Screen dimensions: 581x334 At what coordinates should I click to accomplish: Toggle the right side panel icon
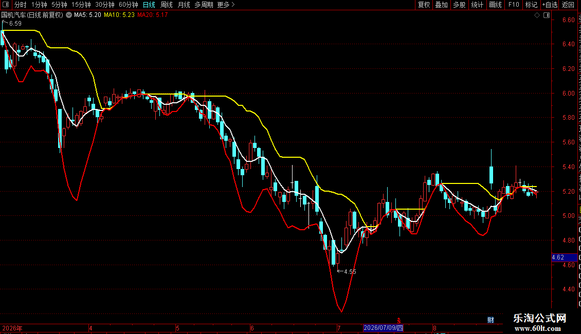click(x=547, y=15)
